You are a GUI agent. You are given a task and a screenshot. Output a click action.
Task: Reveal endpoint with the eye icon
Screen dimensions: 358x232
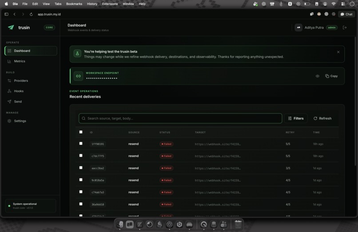click(318, 76)
